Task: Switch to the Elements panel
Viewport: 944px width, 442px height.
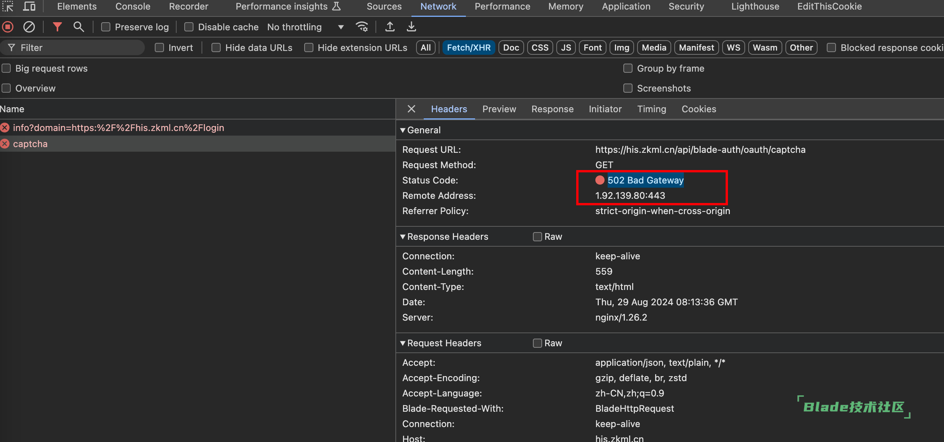Action: (x=77, y=7)
